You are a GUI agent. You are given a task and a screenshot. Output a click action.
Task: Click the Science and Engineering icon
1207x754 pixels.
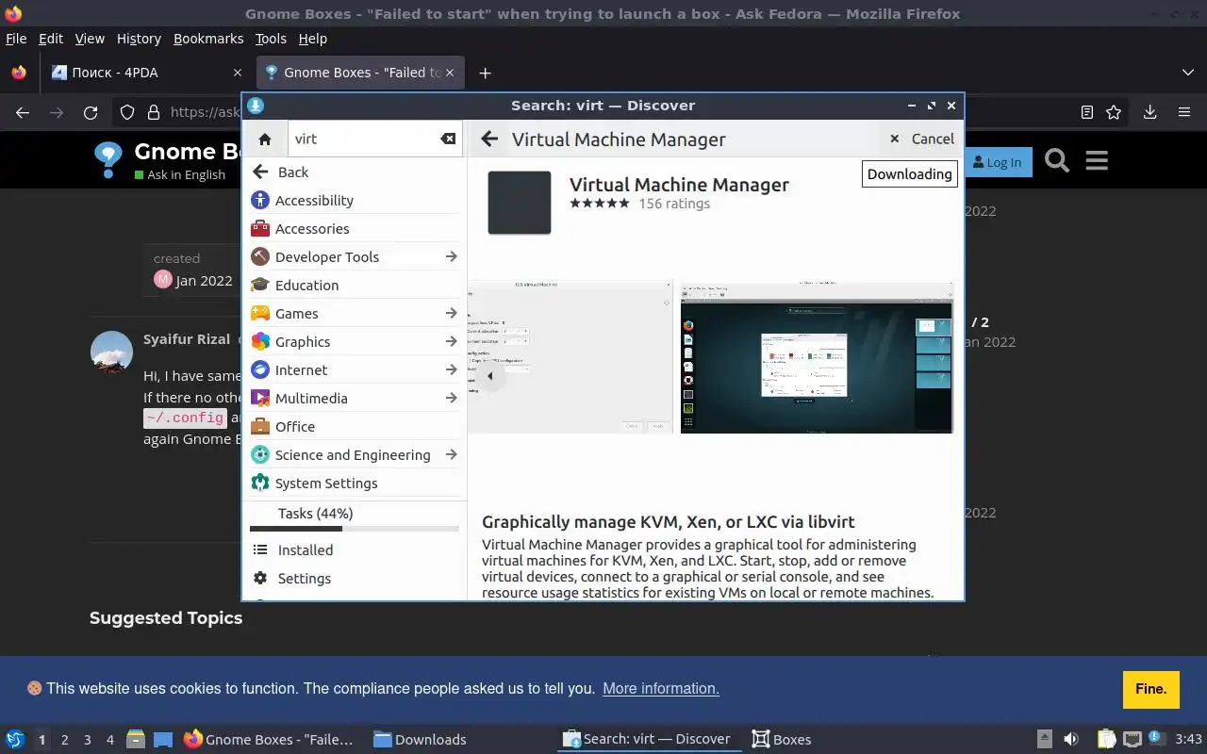pos(260,454)
